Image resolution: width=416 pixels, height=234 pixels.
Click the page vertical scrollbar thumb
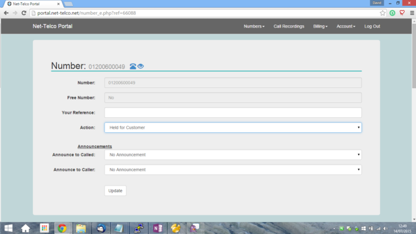(x=414, y=57)
